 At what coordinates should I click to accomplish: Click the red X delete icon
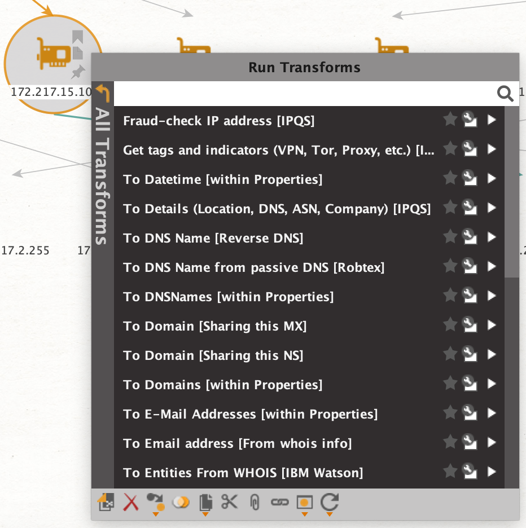(x=130, y=502)
